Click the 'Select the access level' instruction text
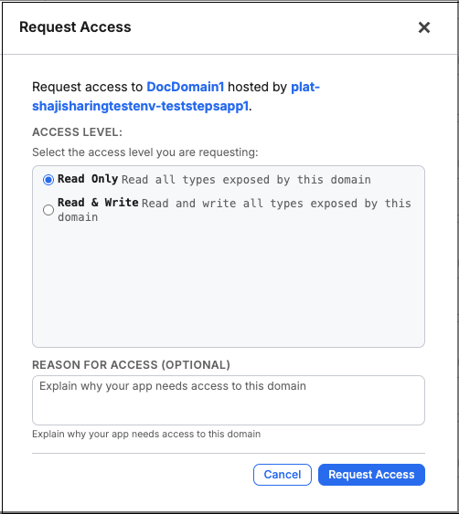The height and width of the screenshot is (514, 459). pyautogui.click(x=145, y=152)
